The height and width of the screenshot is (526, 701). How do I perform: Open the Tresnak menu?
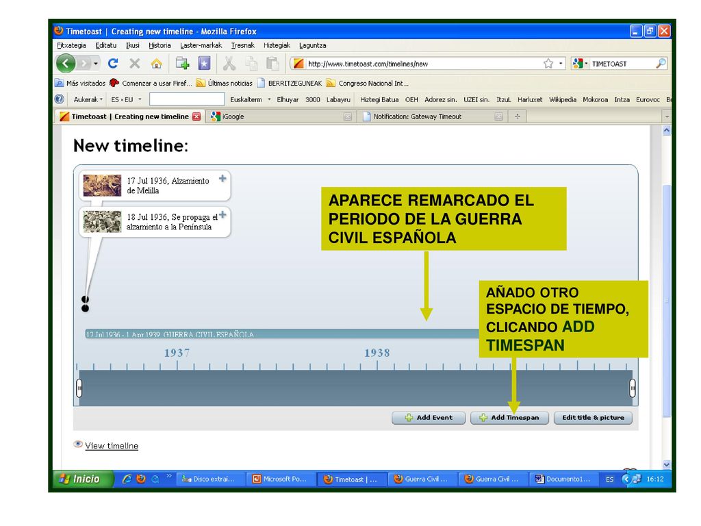click(243, 45)
